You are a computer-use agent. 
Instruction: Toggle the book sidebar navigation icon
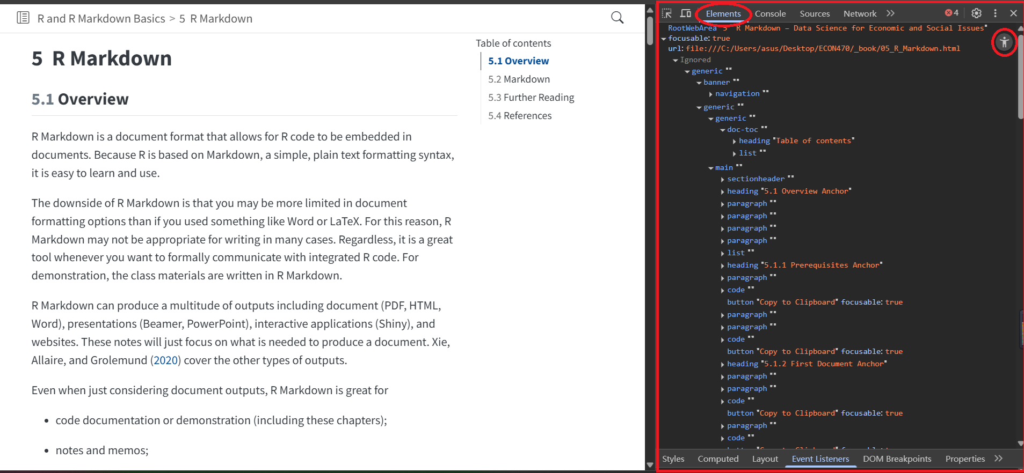click(23, 18)
